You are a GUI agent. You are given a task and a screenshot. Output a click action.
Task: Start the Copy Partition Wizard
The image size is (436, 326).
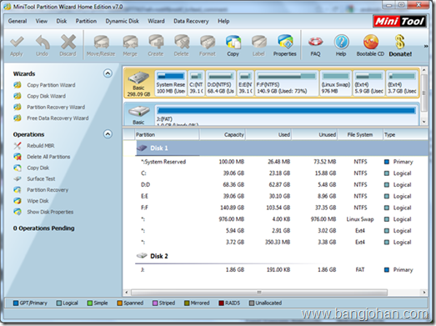point(51,85)
